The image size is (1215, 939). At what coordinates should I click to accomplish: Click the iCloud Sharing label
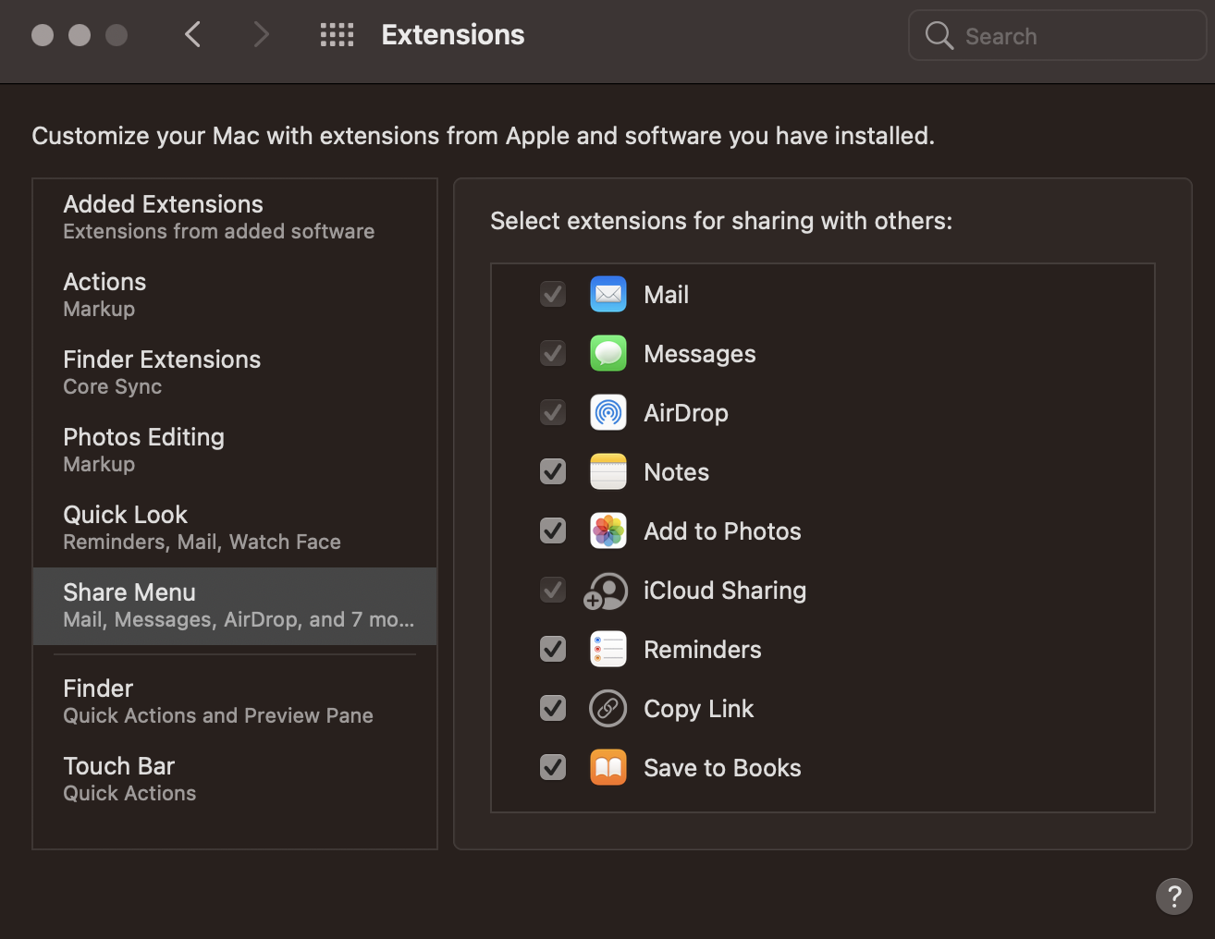725,591
